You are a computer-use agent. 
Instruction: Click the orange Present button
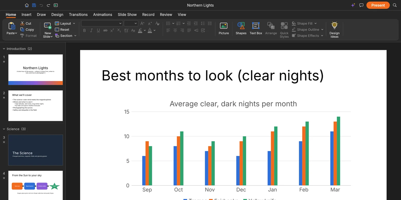click(x=378, y=5)
